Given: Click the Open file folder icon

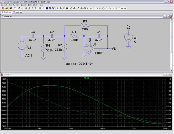Looking at the screenshot, I should (7, 8).
